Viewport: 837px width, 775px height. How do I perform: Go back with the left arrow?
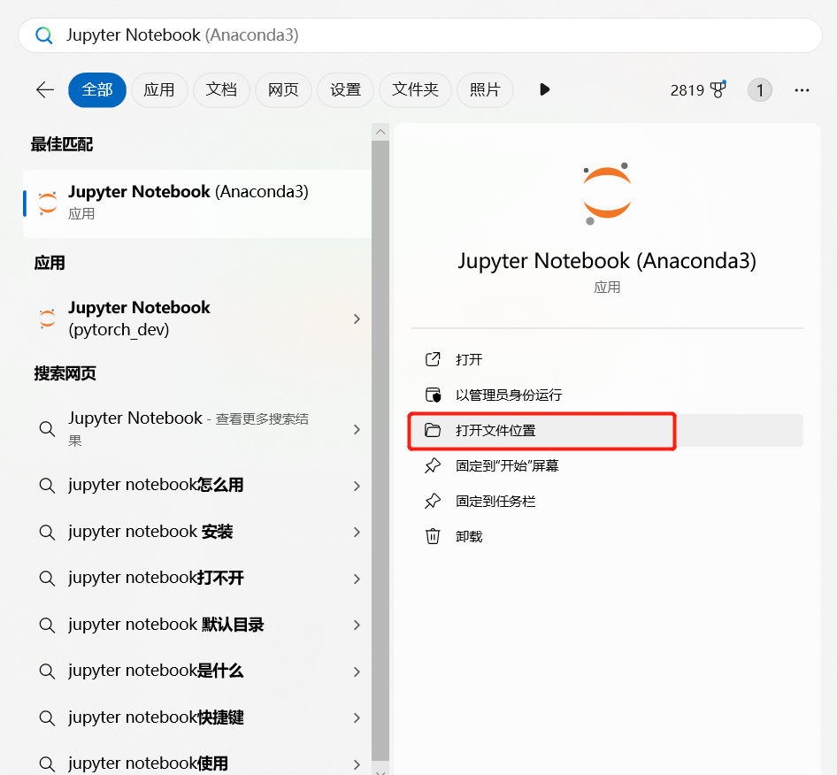45,89
